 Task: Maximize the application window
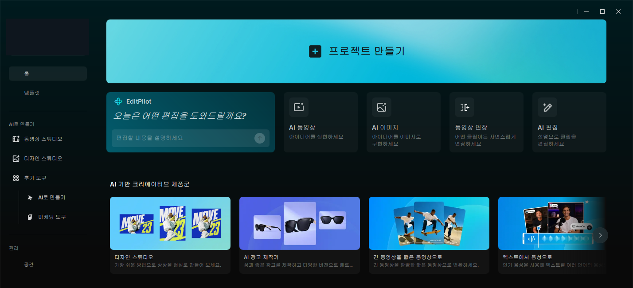click(602, 12)
